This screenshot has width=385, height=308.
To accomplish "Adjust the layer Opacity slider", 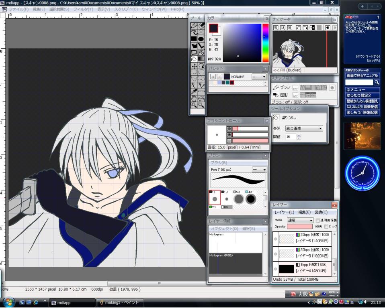I will [299, 227].
